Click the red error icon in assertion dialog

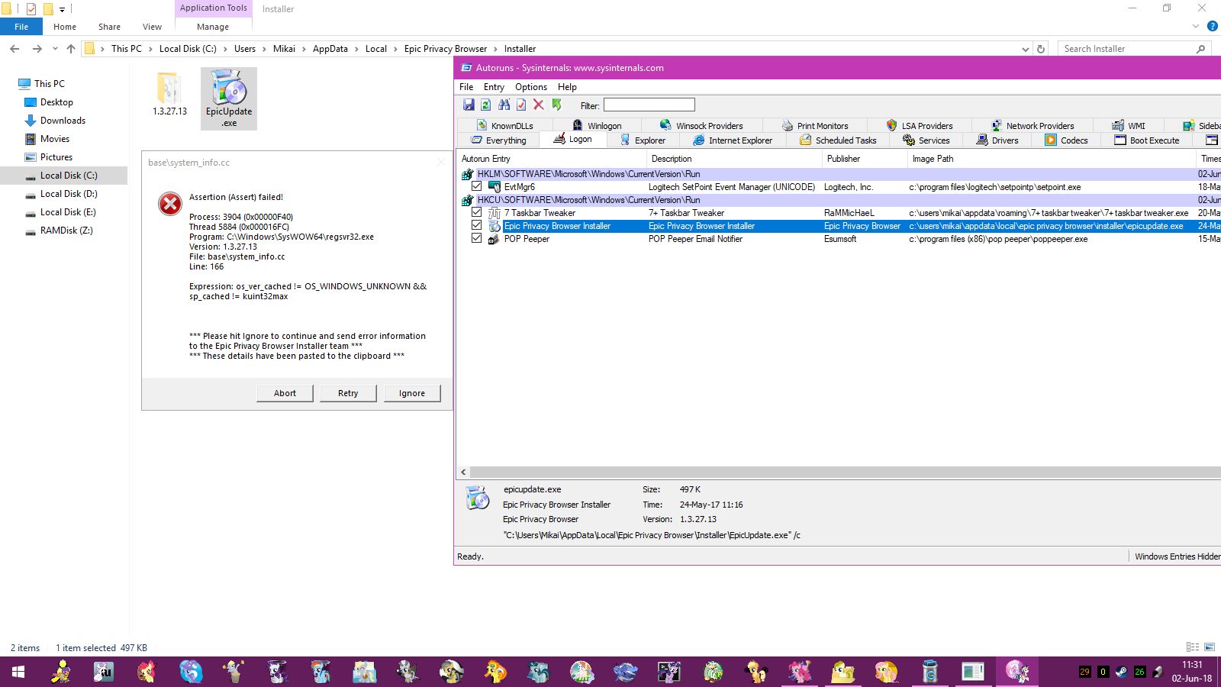point(170,204)
